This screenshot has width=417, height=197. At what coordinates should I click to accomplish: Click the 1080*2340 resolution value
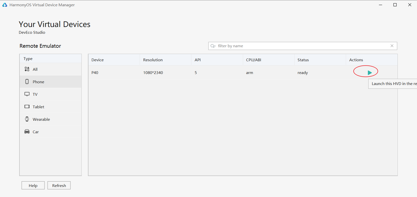[x=153, y=73]
